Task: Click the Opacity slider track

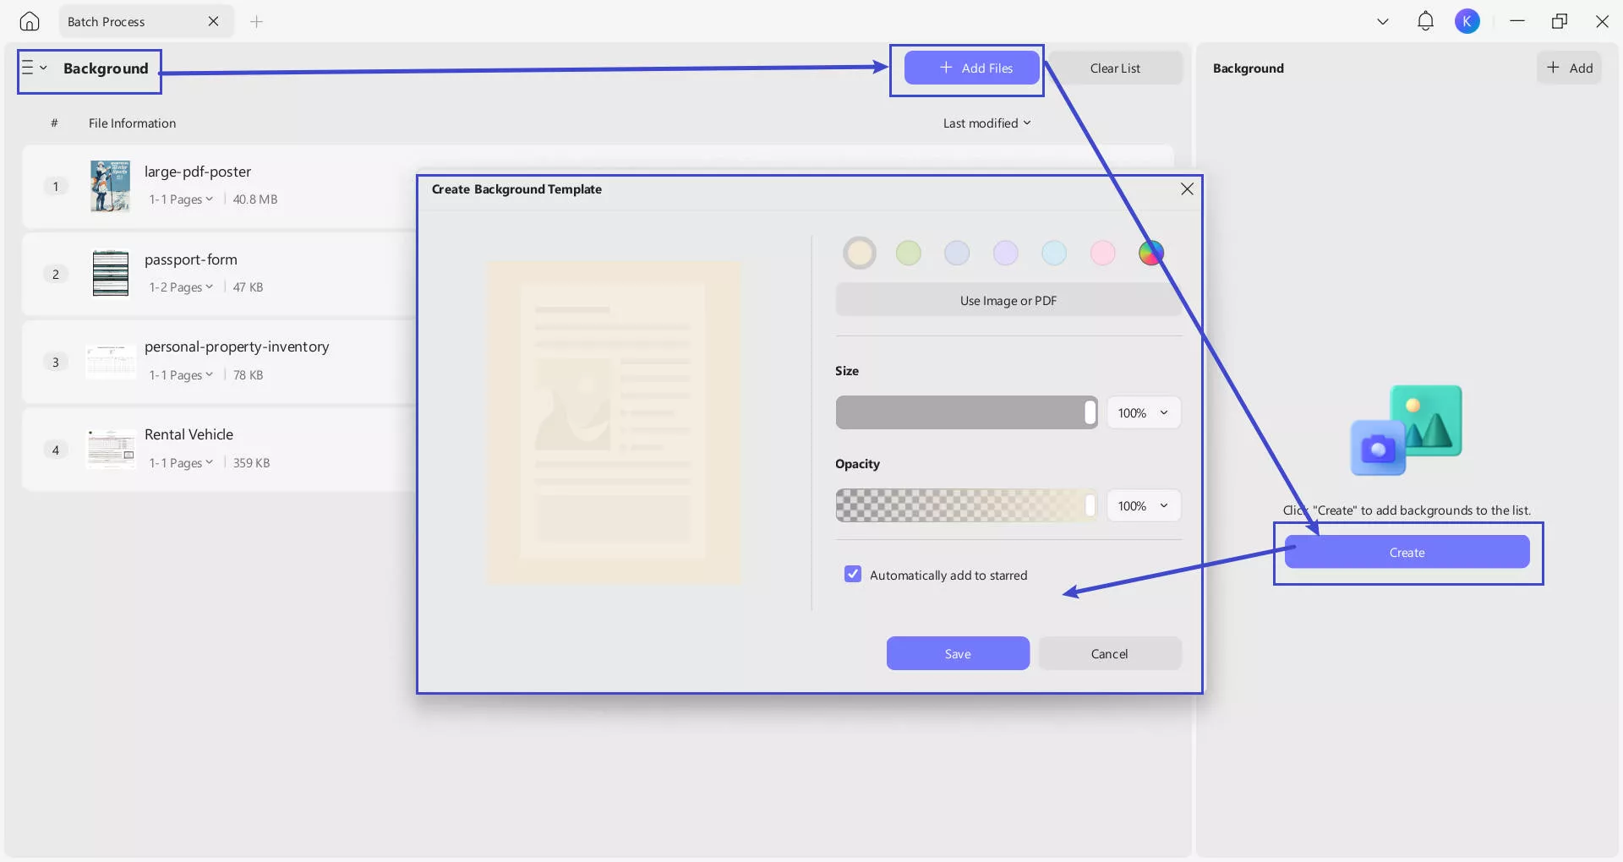Action: pos(964,506)
